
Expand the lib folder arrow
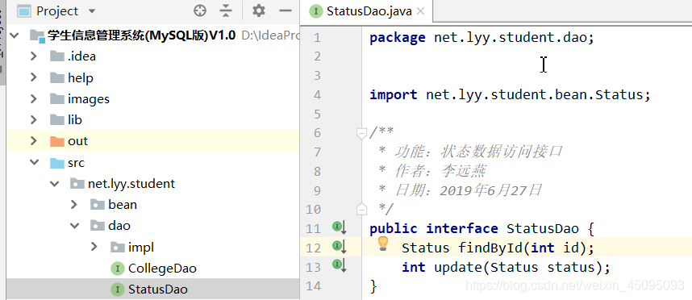tap(34, 120)
